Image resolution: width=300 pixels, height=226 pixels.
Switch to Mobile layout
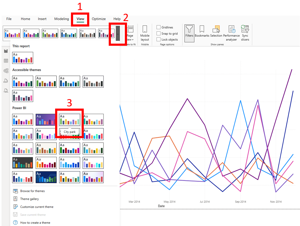tap(145, 33)
